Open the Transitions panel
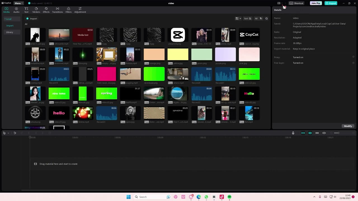The image size is (358, 201). pyautogui.click(x=57, y=10)
